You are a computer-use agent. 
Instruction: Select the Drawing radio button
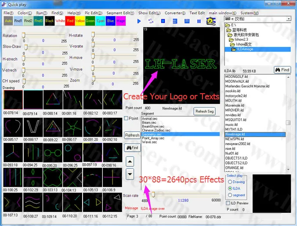coord(230,182)
